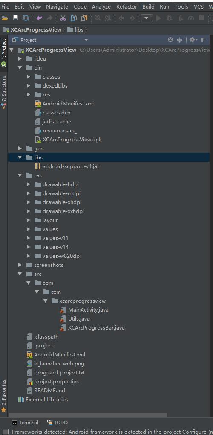Open the Terminal tool window tab
This screenshot has width=213, height=435.
click(25, 423)
